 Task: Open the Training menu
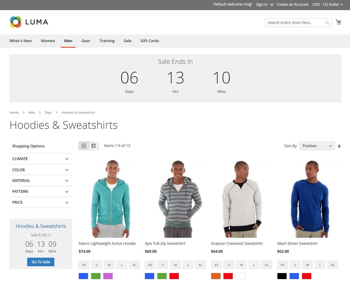click(107, 41)
